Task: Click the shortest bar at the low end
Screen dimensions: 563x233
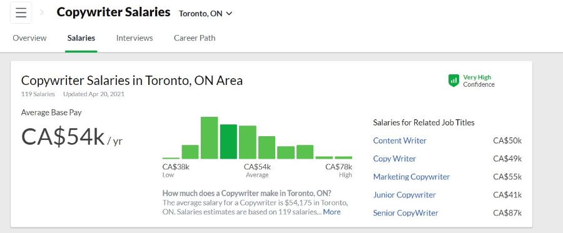Action: pos(171,158)
